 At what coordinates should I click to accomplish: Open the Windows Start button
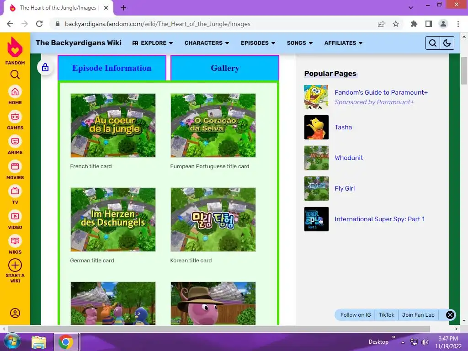coord(12,341)
